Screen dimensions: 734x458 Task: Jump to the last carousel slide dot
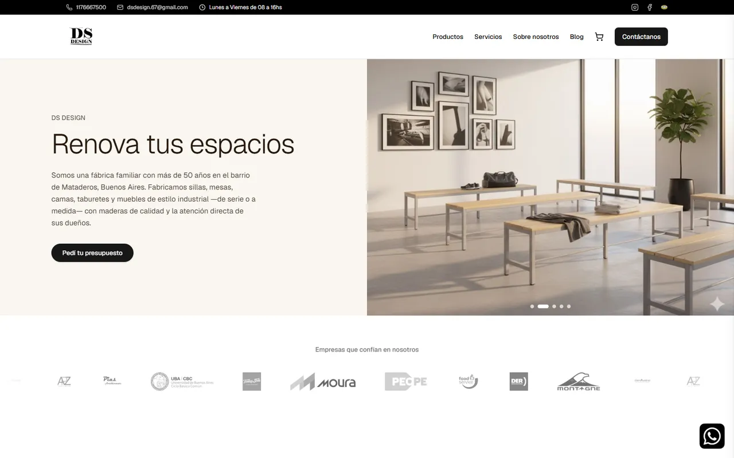(x=569, y=306)
